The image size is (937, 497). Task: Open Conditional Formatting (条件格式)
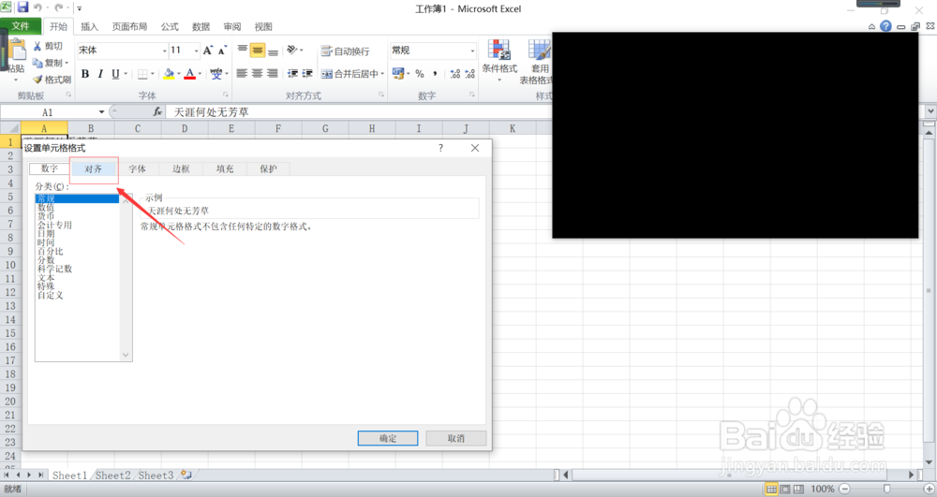(x=499, y=61)
